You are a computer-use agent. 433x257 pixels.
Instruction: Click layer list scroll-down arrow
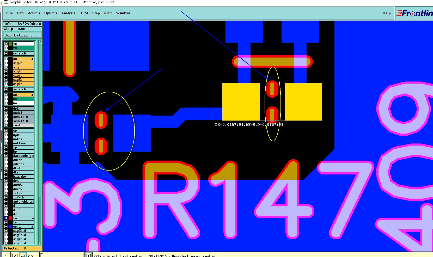tap(40, 243)
